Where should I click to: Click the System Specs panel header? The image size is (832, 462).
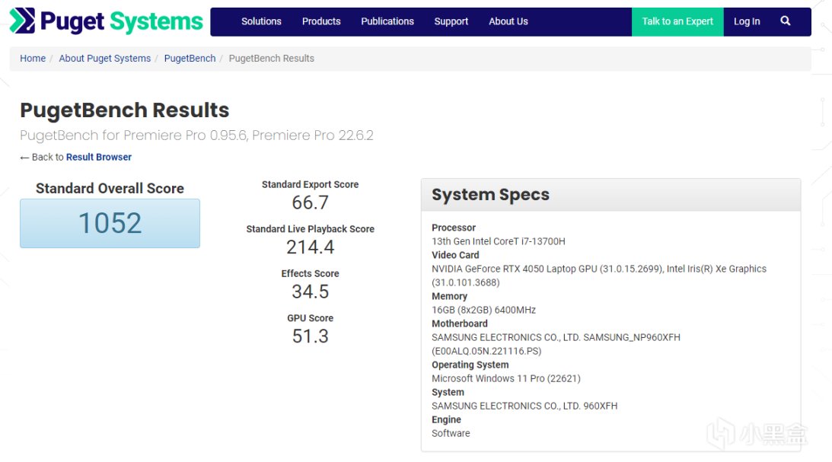[610, 195]
